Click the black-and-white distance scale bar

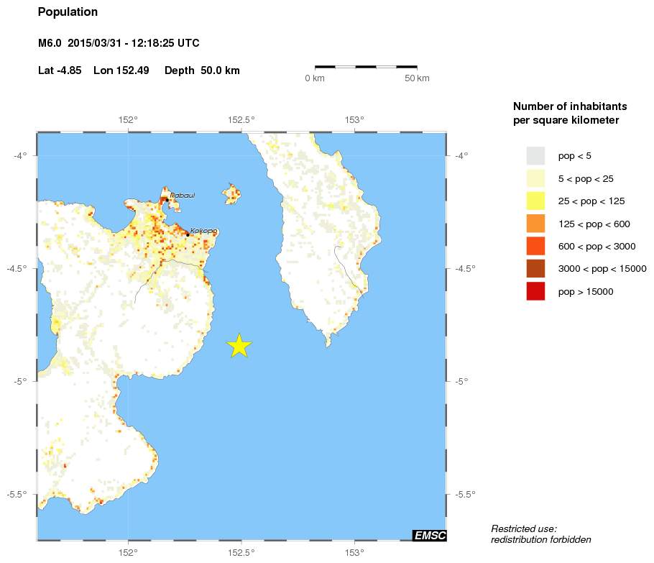coord(366,67)
